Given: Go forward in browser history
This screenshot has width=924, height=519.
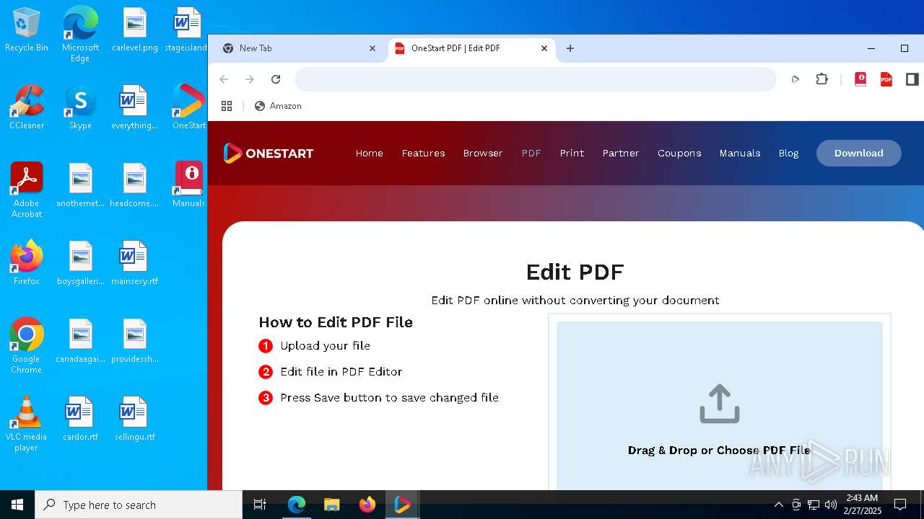Looking at the screenshot, I should (x=250, y=79).
